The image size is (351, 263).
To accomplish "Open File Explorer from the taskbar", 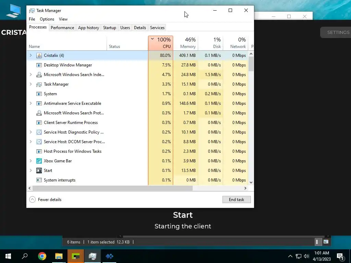I will pos(59,256).
